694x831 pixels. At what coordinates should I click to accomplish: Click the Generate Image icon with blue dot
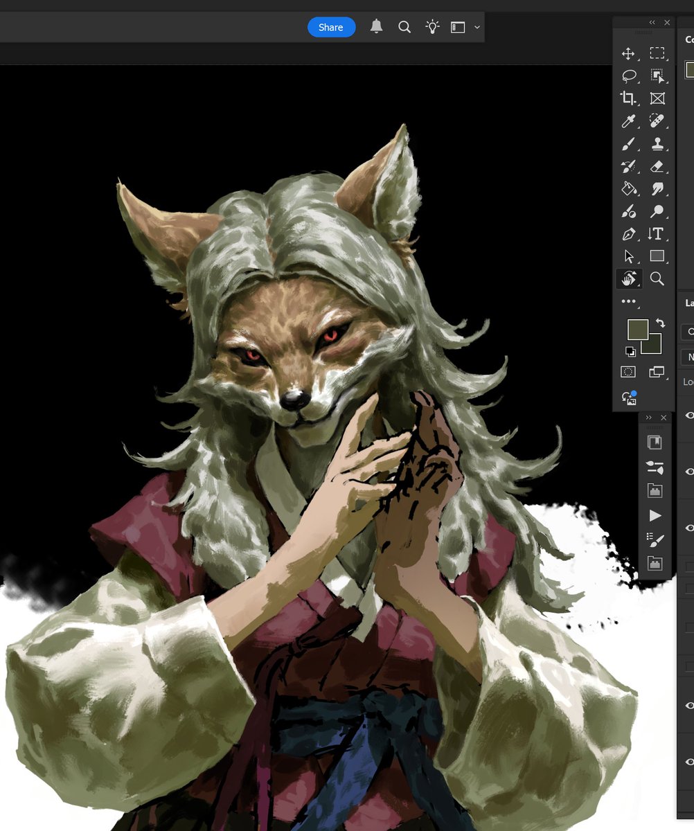click(x=629, y=398)
